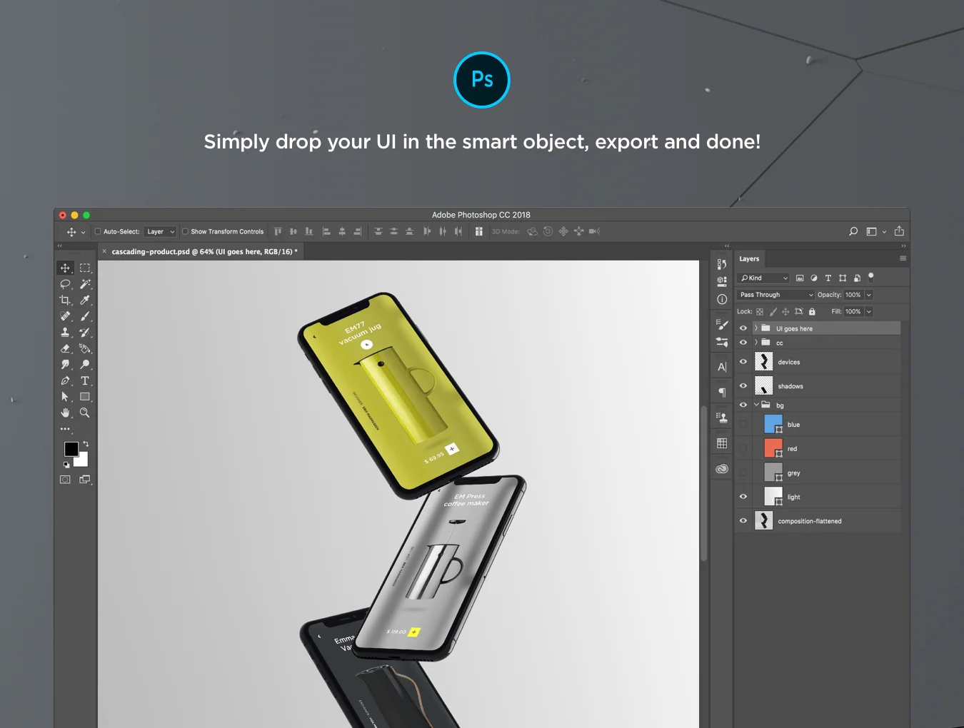This screenshot has height=728, width=964.
Task: Reset default foreground and background colors
Action: 66,465
